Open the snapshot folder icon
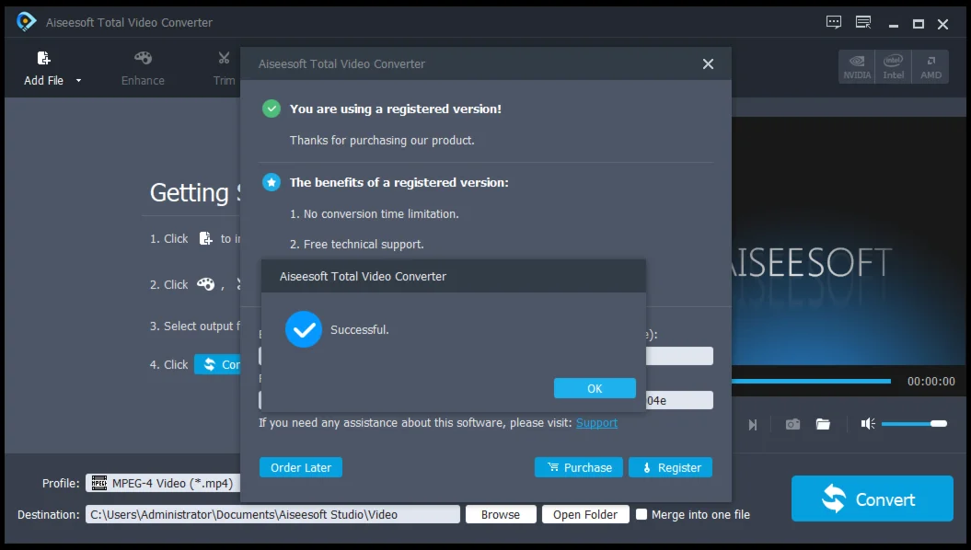The image size is (971, 550). (x=823, y=424)
